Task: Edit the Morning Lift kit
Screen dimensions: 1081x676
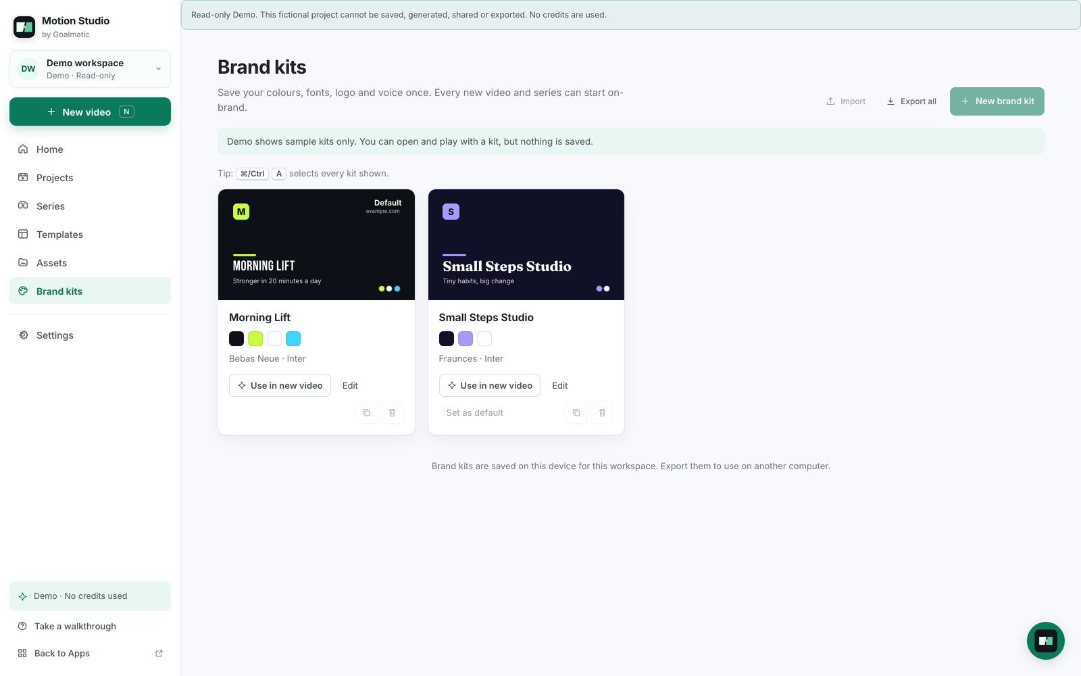Action: [x=350, y=385]
